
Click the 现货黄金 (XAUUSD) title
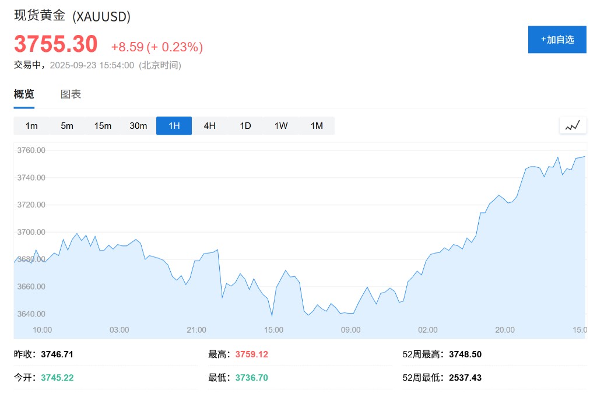coord(72,16)
